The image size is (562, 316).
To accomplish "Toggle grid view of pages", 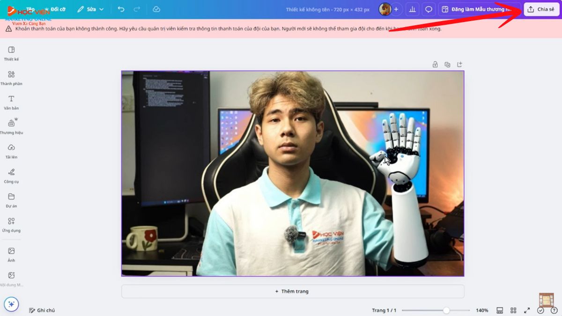I will coord(513,310).
